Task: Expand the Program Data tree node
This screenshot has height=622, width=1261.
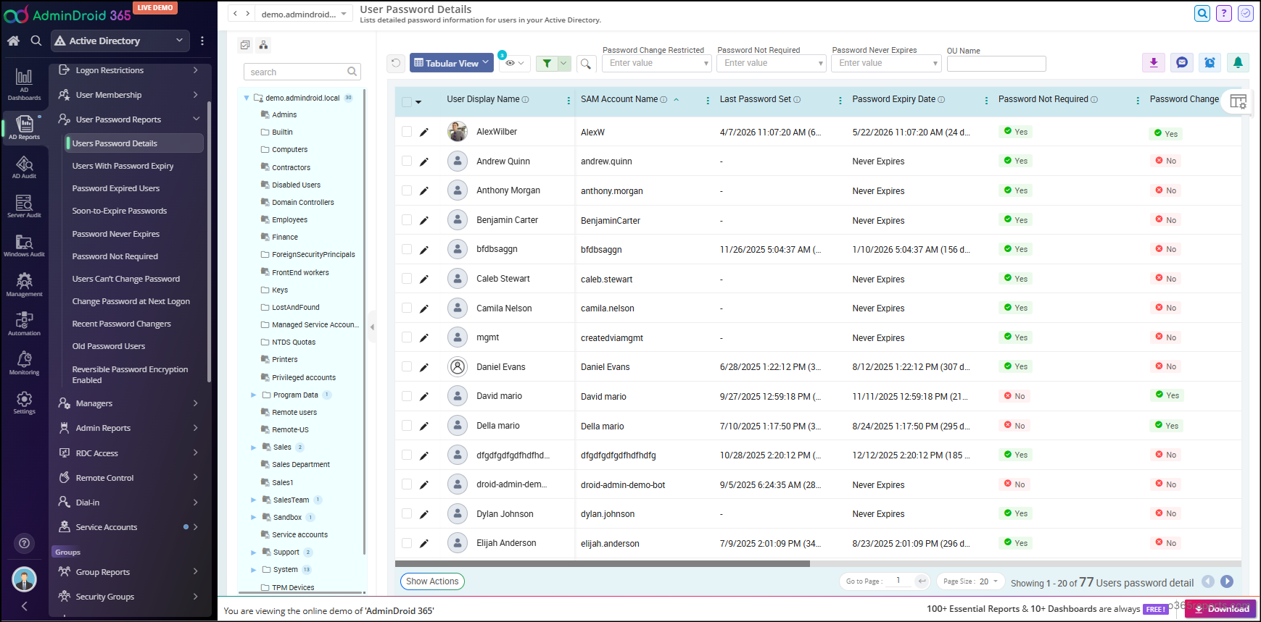Action: pos(254,395)
